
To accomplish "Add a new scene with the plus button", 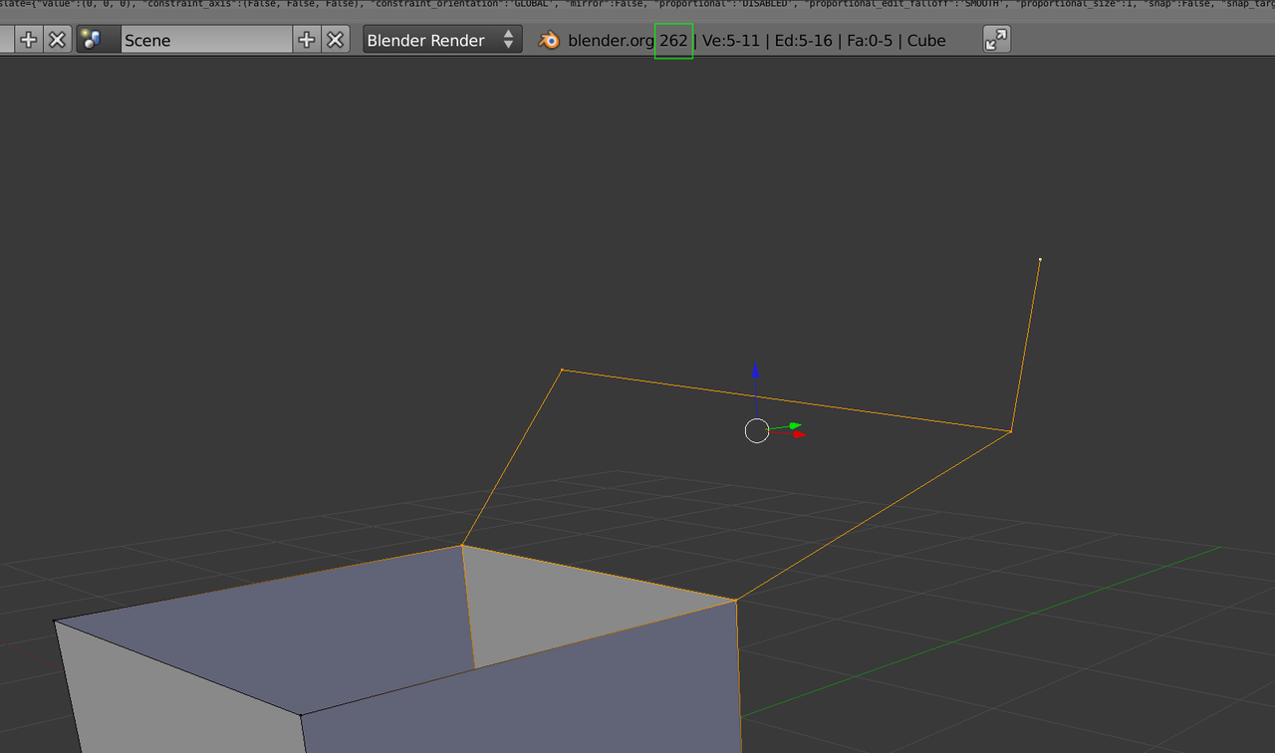I will [x=306, y=40].
